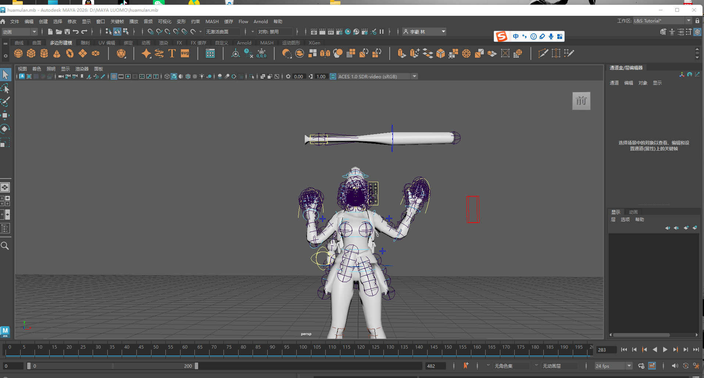This screenshot has width=704, height=378.
Task: Select the Mirror shelf icon
Action: pos(325,54)
